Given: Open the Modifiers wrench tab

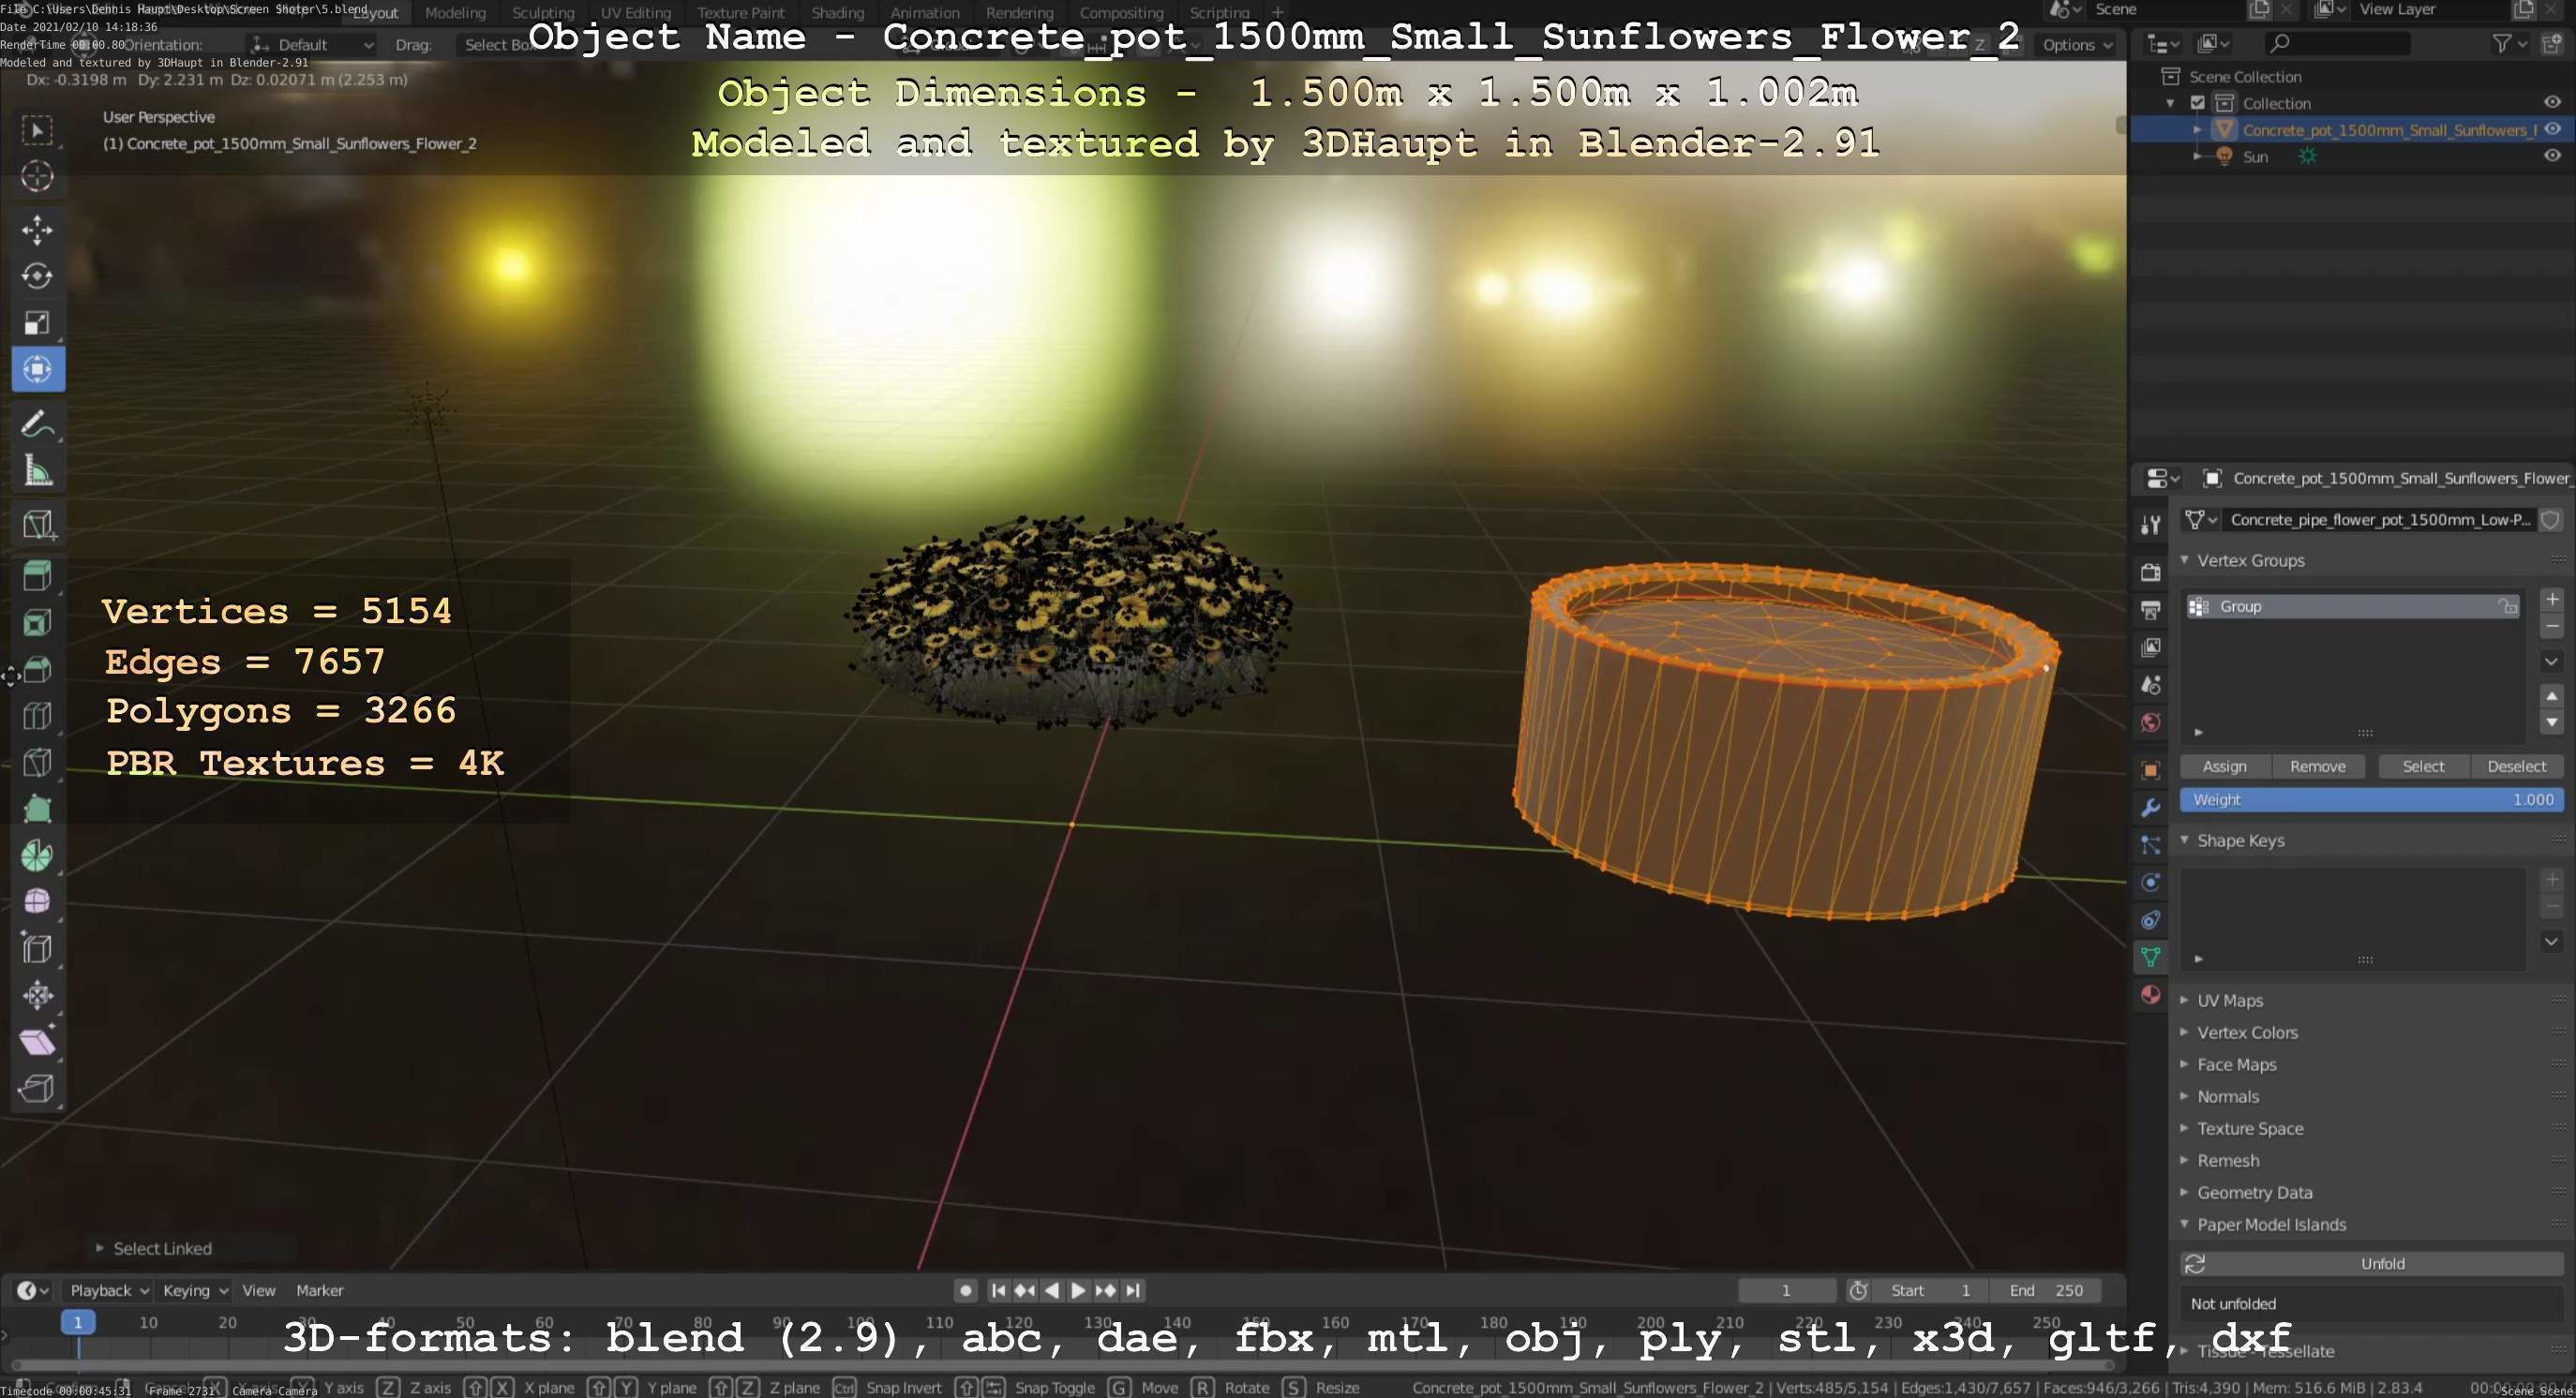Looking at the screenshot, I should tap(2150, 808).
